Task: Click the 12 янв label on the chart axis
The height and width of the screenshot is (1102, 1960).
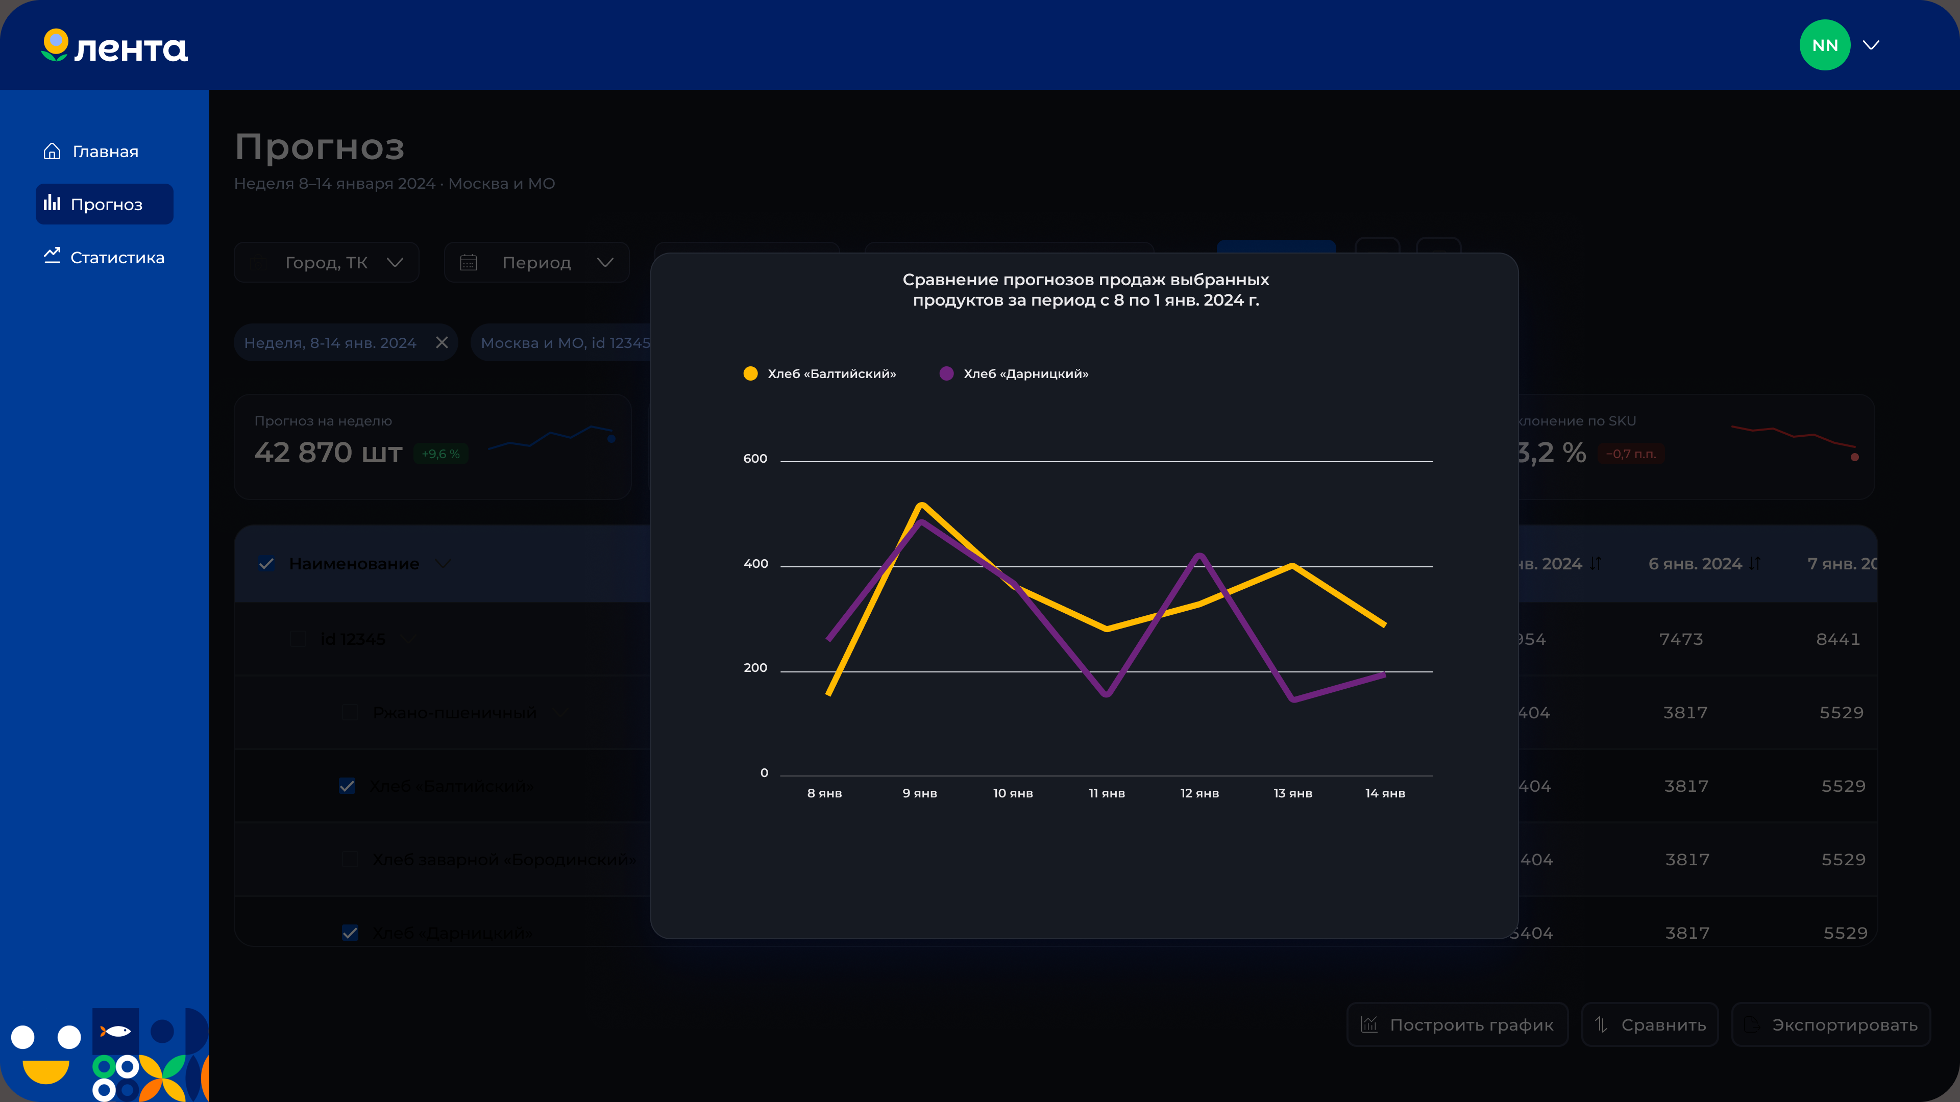Action: pos(1199,793)
